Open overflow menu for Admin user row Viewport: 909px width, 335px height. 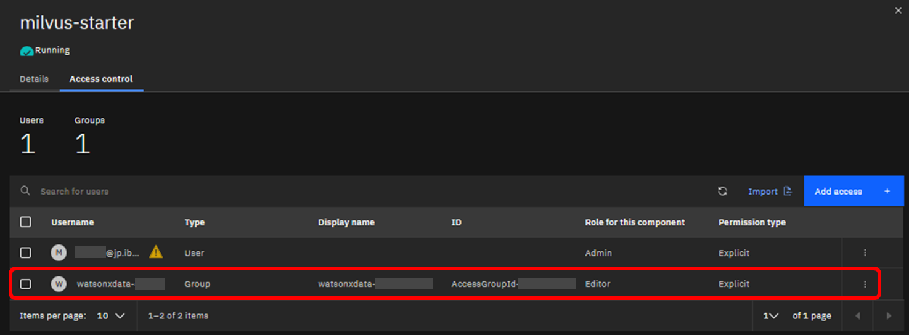point(865,253)
